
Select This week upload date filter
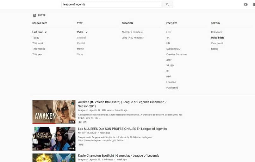(x=38, y=43)
